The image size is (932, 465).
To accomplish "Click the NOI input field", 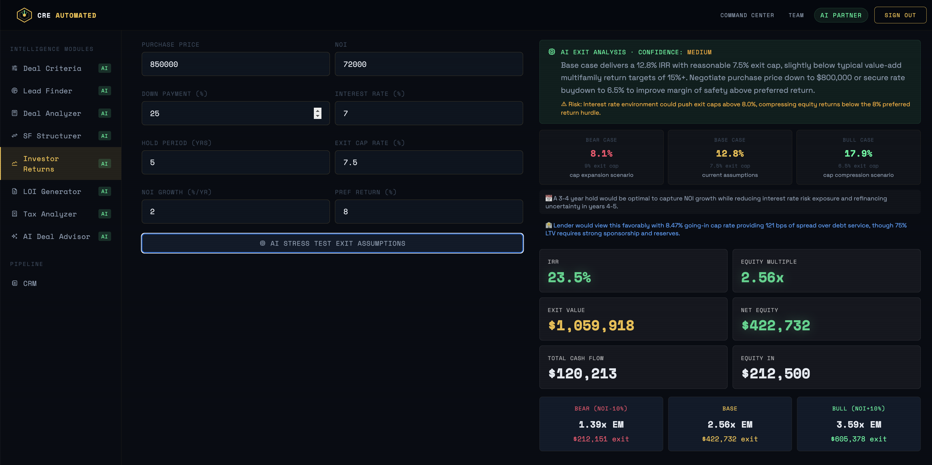I will point(429,64).
